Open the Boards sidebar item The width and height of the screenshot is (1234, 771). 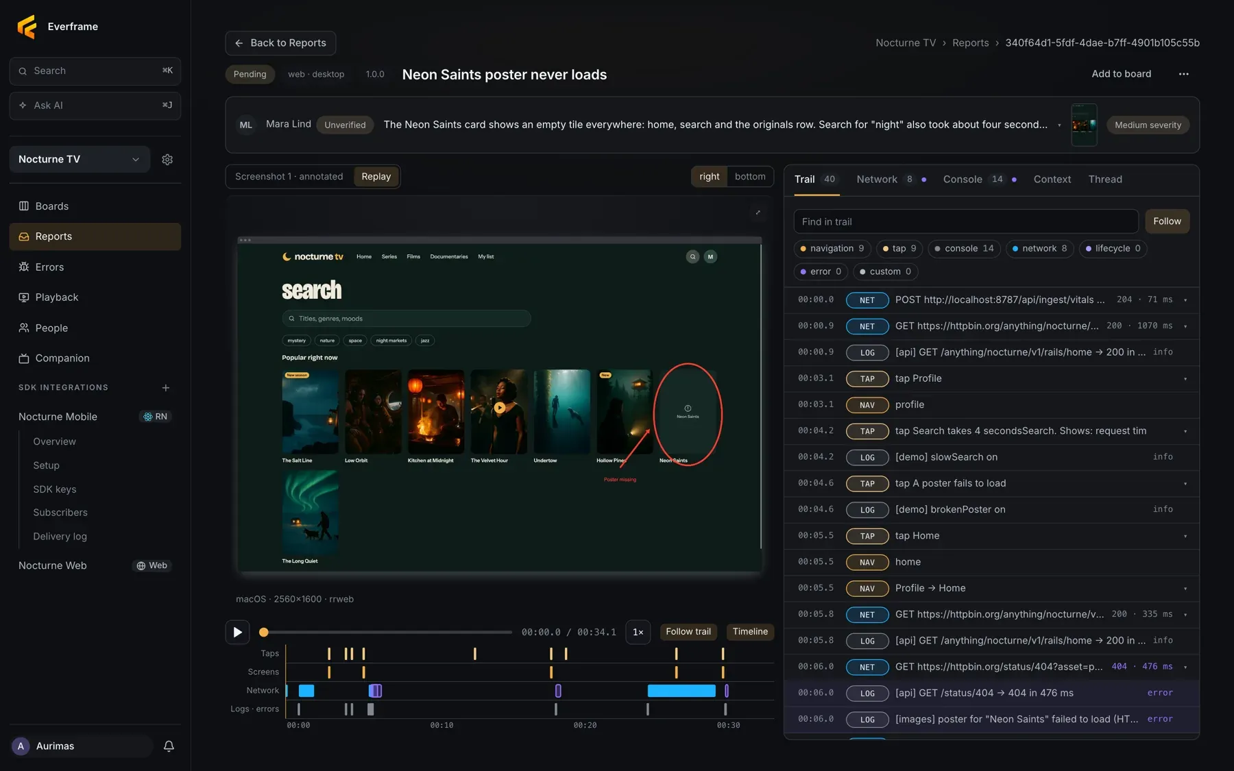point(95,206)
